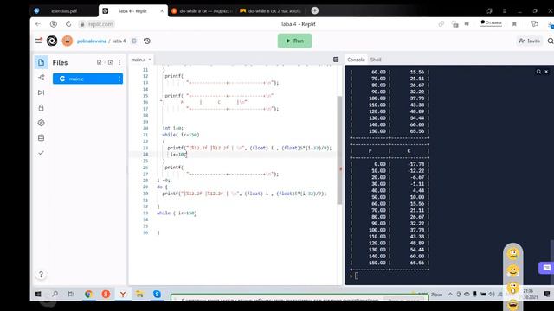Open the Files panel sidebar icon
The image size is (554, 311).
tap(41, 62)
